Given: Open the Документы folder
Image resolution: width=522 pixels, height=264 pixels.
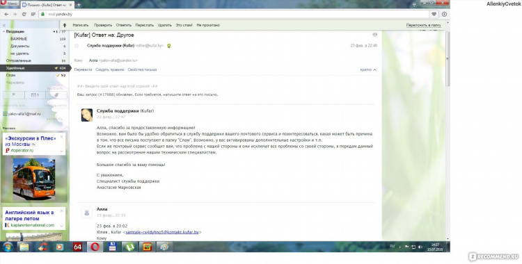Looking at the screenshot, I should coord(19,47).
